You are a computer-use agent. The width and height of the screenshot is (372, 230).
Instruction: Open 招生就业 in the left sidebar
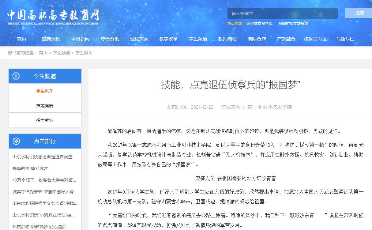click(x=45, y=120)
